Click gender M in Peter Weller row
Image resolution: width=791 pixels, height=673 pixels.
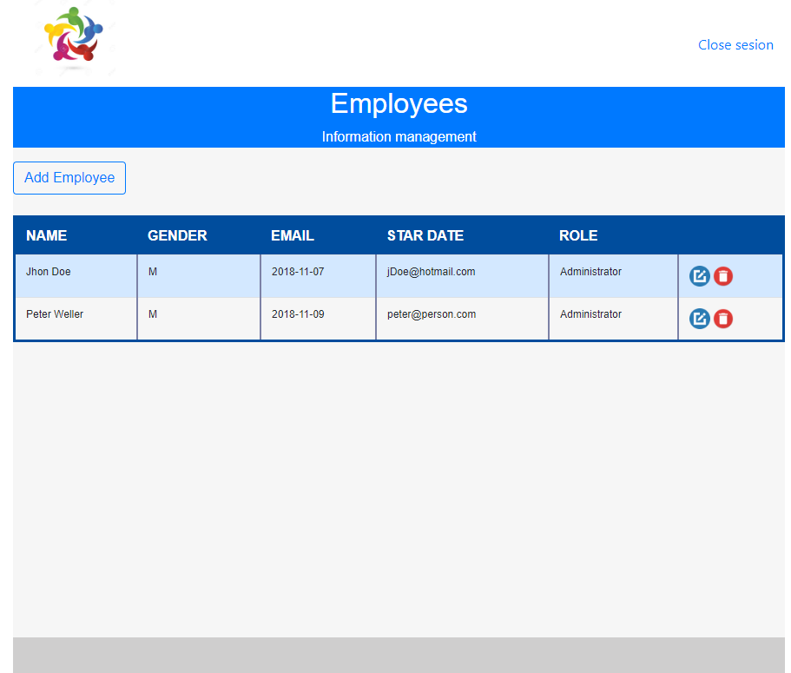pos(152,313)
